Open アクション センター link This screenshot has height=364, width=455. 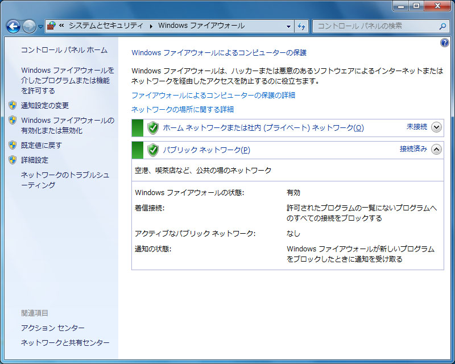[x=52, y=328]
